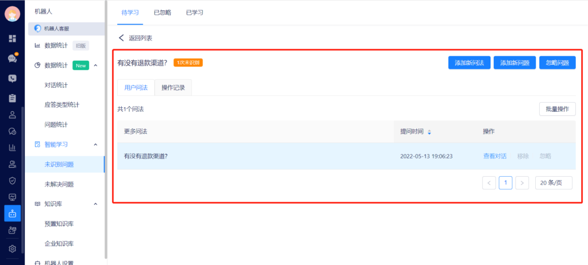Screen dimensions: 588x265
Task: Click 忽略 in the table row
Action: 546,156
